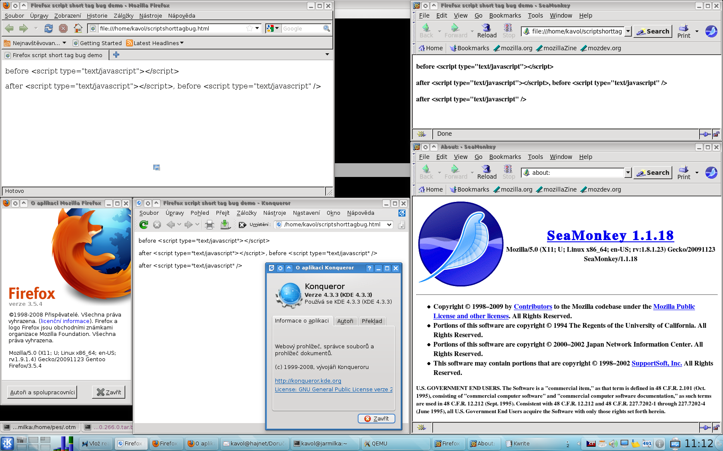Screen dimensions: 723x451
Task: Click the Konqueror green reload icon
Action: pos(144,224)
